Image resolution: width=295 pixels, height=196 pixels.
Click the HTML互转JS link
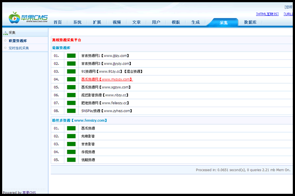(267, 14)
